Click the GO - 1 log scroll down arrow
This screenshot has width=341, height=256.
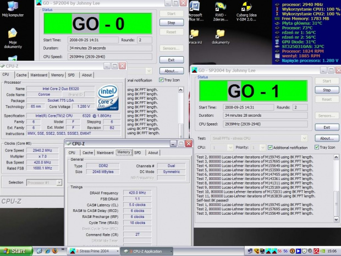[x=336, y=220]
